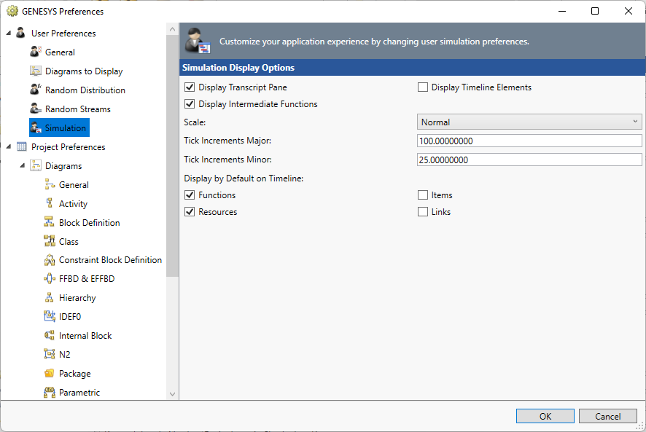The width and height of the screenshot is (646, 432).
Task: Click the Package folder icon
Action: 50,374
